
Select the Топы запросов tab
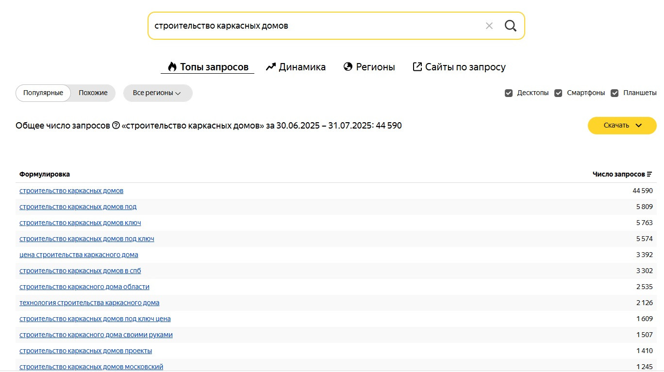208,67
